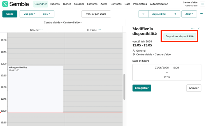Open the Contacts tab
This screenshot has height=126, width=206.
coord(116,4)
